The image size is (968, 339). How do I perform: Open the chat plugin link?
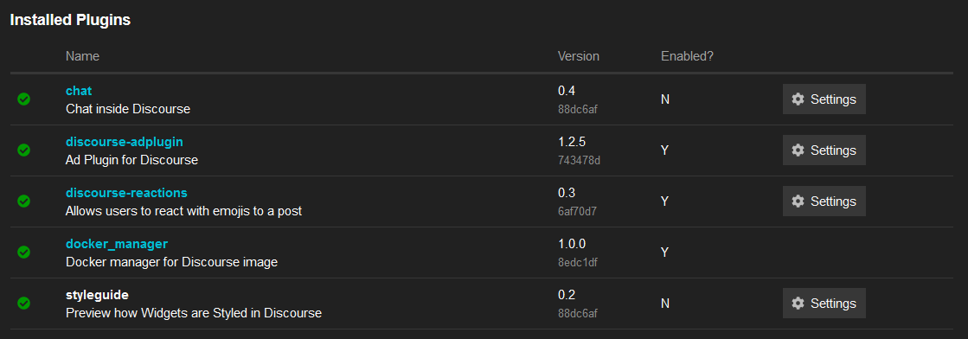79,91
